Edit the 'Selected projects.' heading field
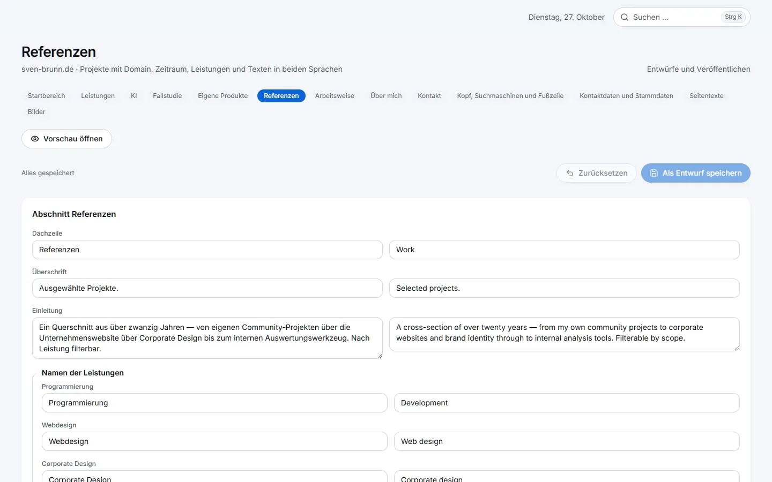Viewport: 772px width, 482px height. click(565, 288)
